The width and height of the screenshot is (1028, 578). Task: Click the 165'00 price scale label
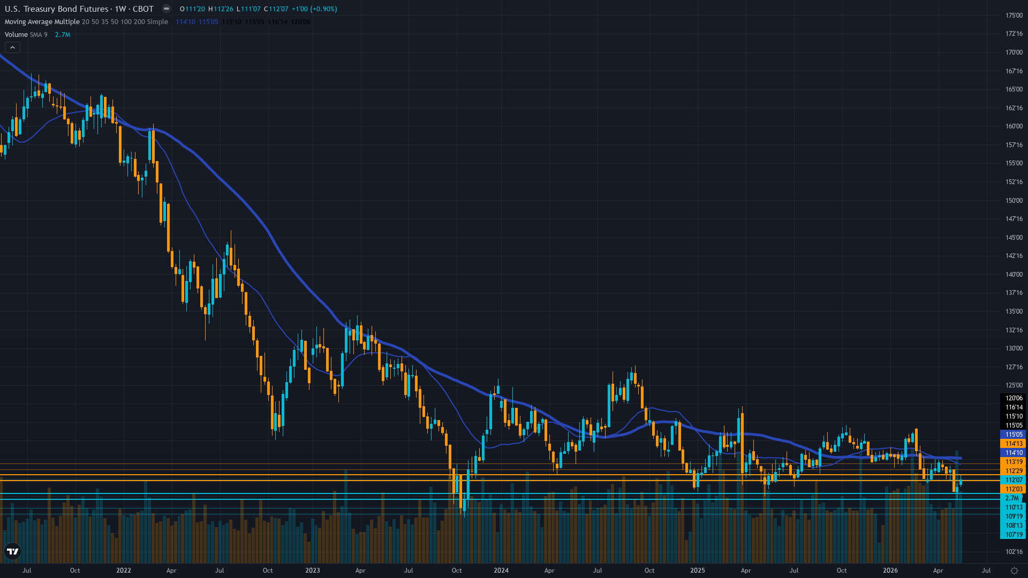pyautogui.click(x=1014, y=89)
